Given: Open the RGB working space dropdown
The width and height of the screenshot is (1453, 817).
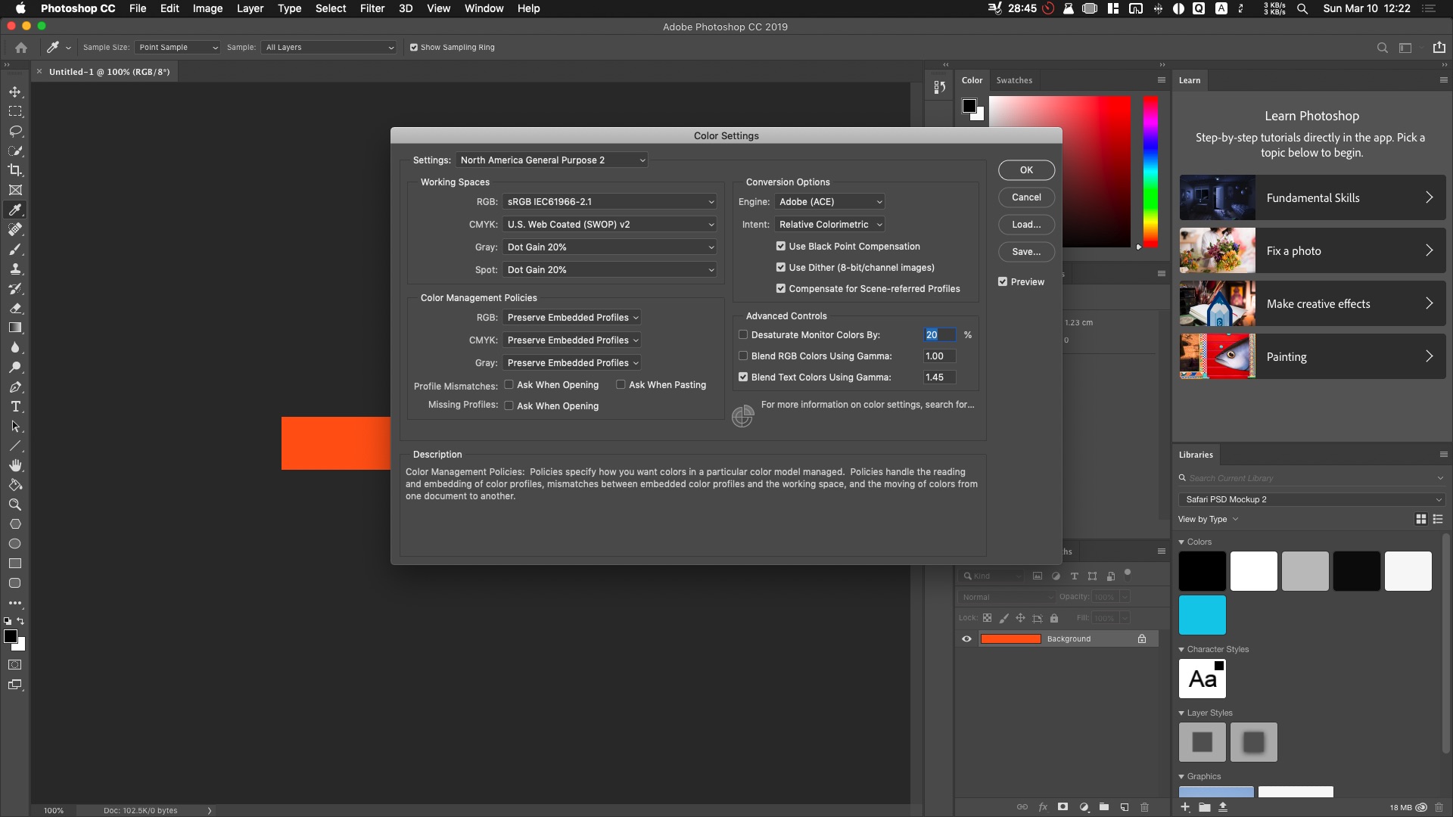Looking at the screenshot, I should [609, 202].
